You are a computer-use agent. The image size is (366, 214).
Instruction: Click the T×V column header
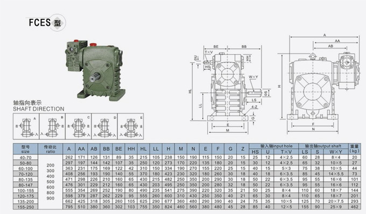click(x=286, y=152)
